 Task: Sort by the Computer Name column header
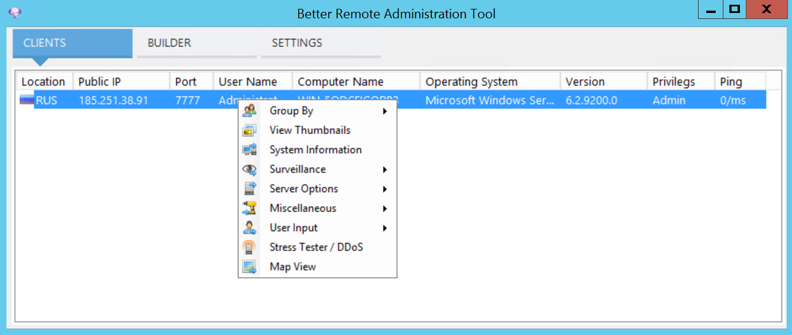(356, 82)
